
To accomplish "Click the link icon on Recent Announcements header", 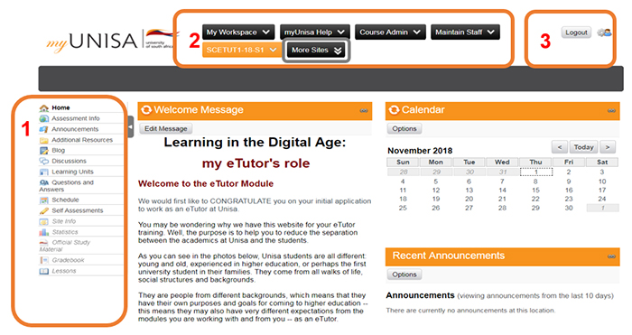I will (611, 256).
